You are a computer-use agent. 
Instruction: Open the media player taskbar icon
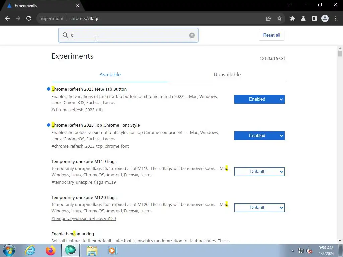pyautogui.click(x=113, y=250)
